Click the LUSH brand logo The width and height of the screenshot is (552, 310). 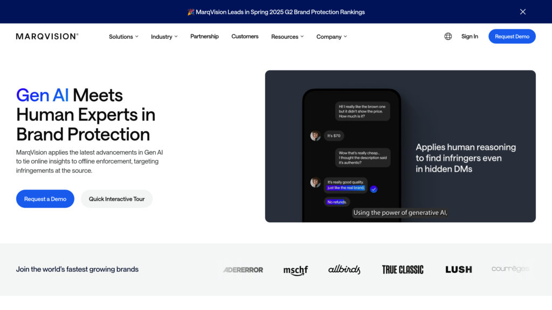(x=458, y=270)
